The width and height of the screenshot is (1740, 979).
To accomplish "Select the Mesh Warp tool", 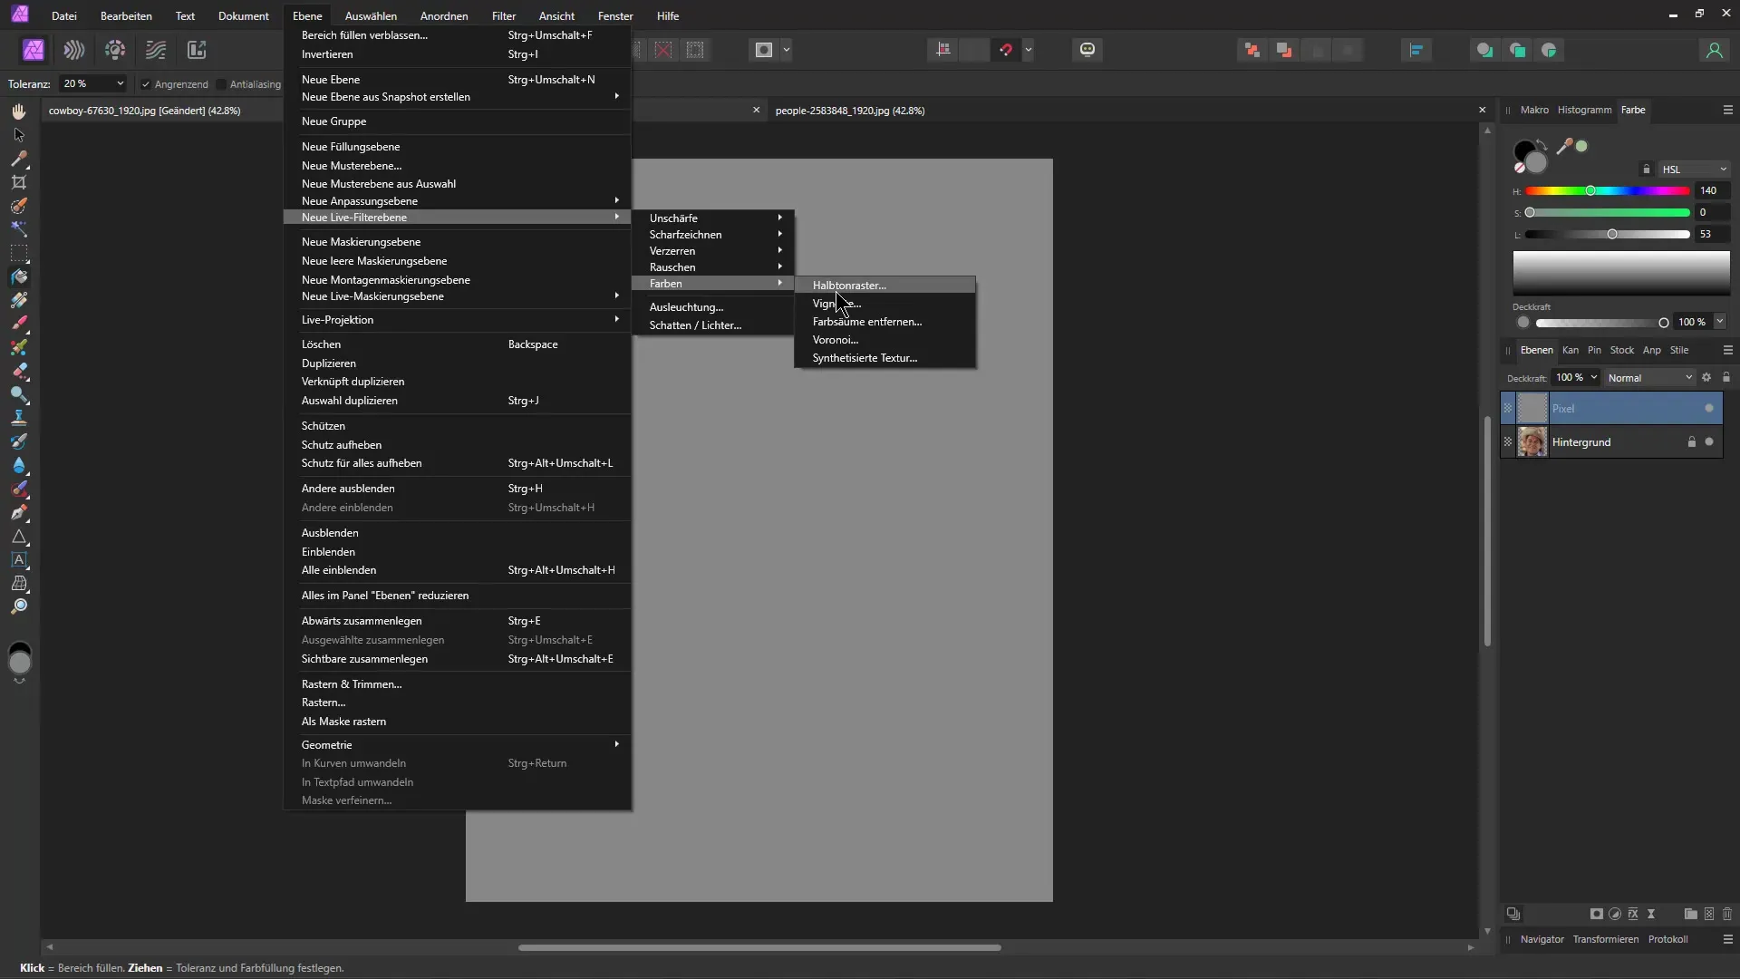I will click(19, 583).
